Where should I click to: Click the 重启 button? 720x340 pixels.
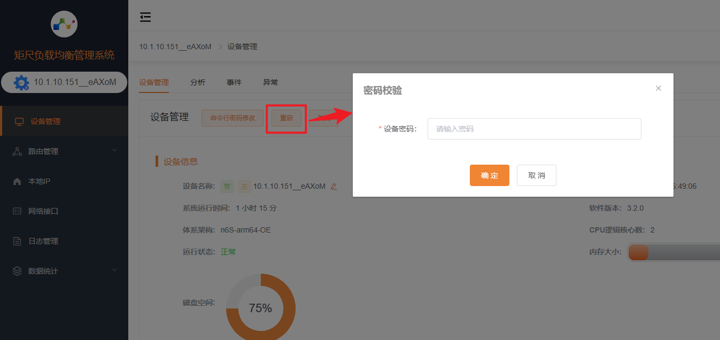point(287,118)
